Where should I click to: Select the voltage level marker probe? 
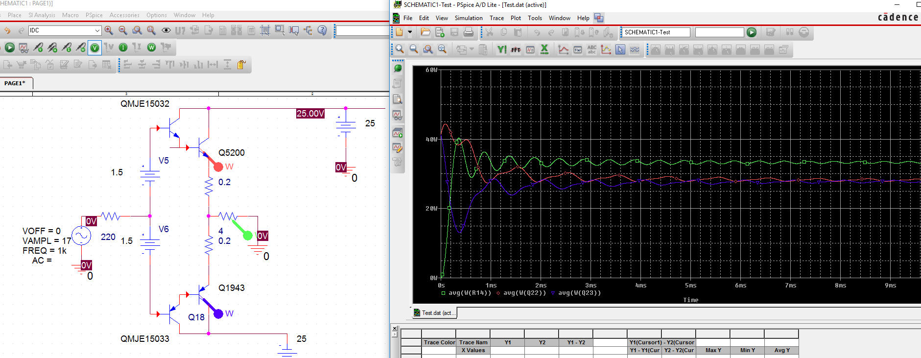[x=38, y=48]
